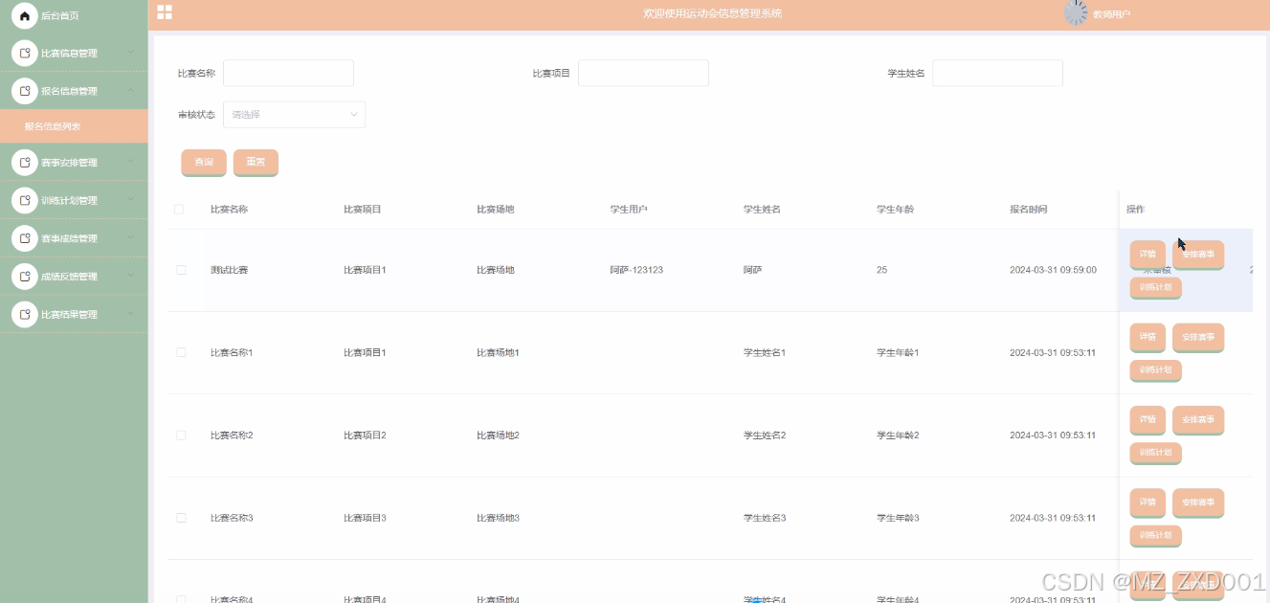Click the 比赛项目3 cell
This screenshot has height=603, width=1270.
[365, 518]
